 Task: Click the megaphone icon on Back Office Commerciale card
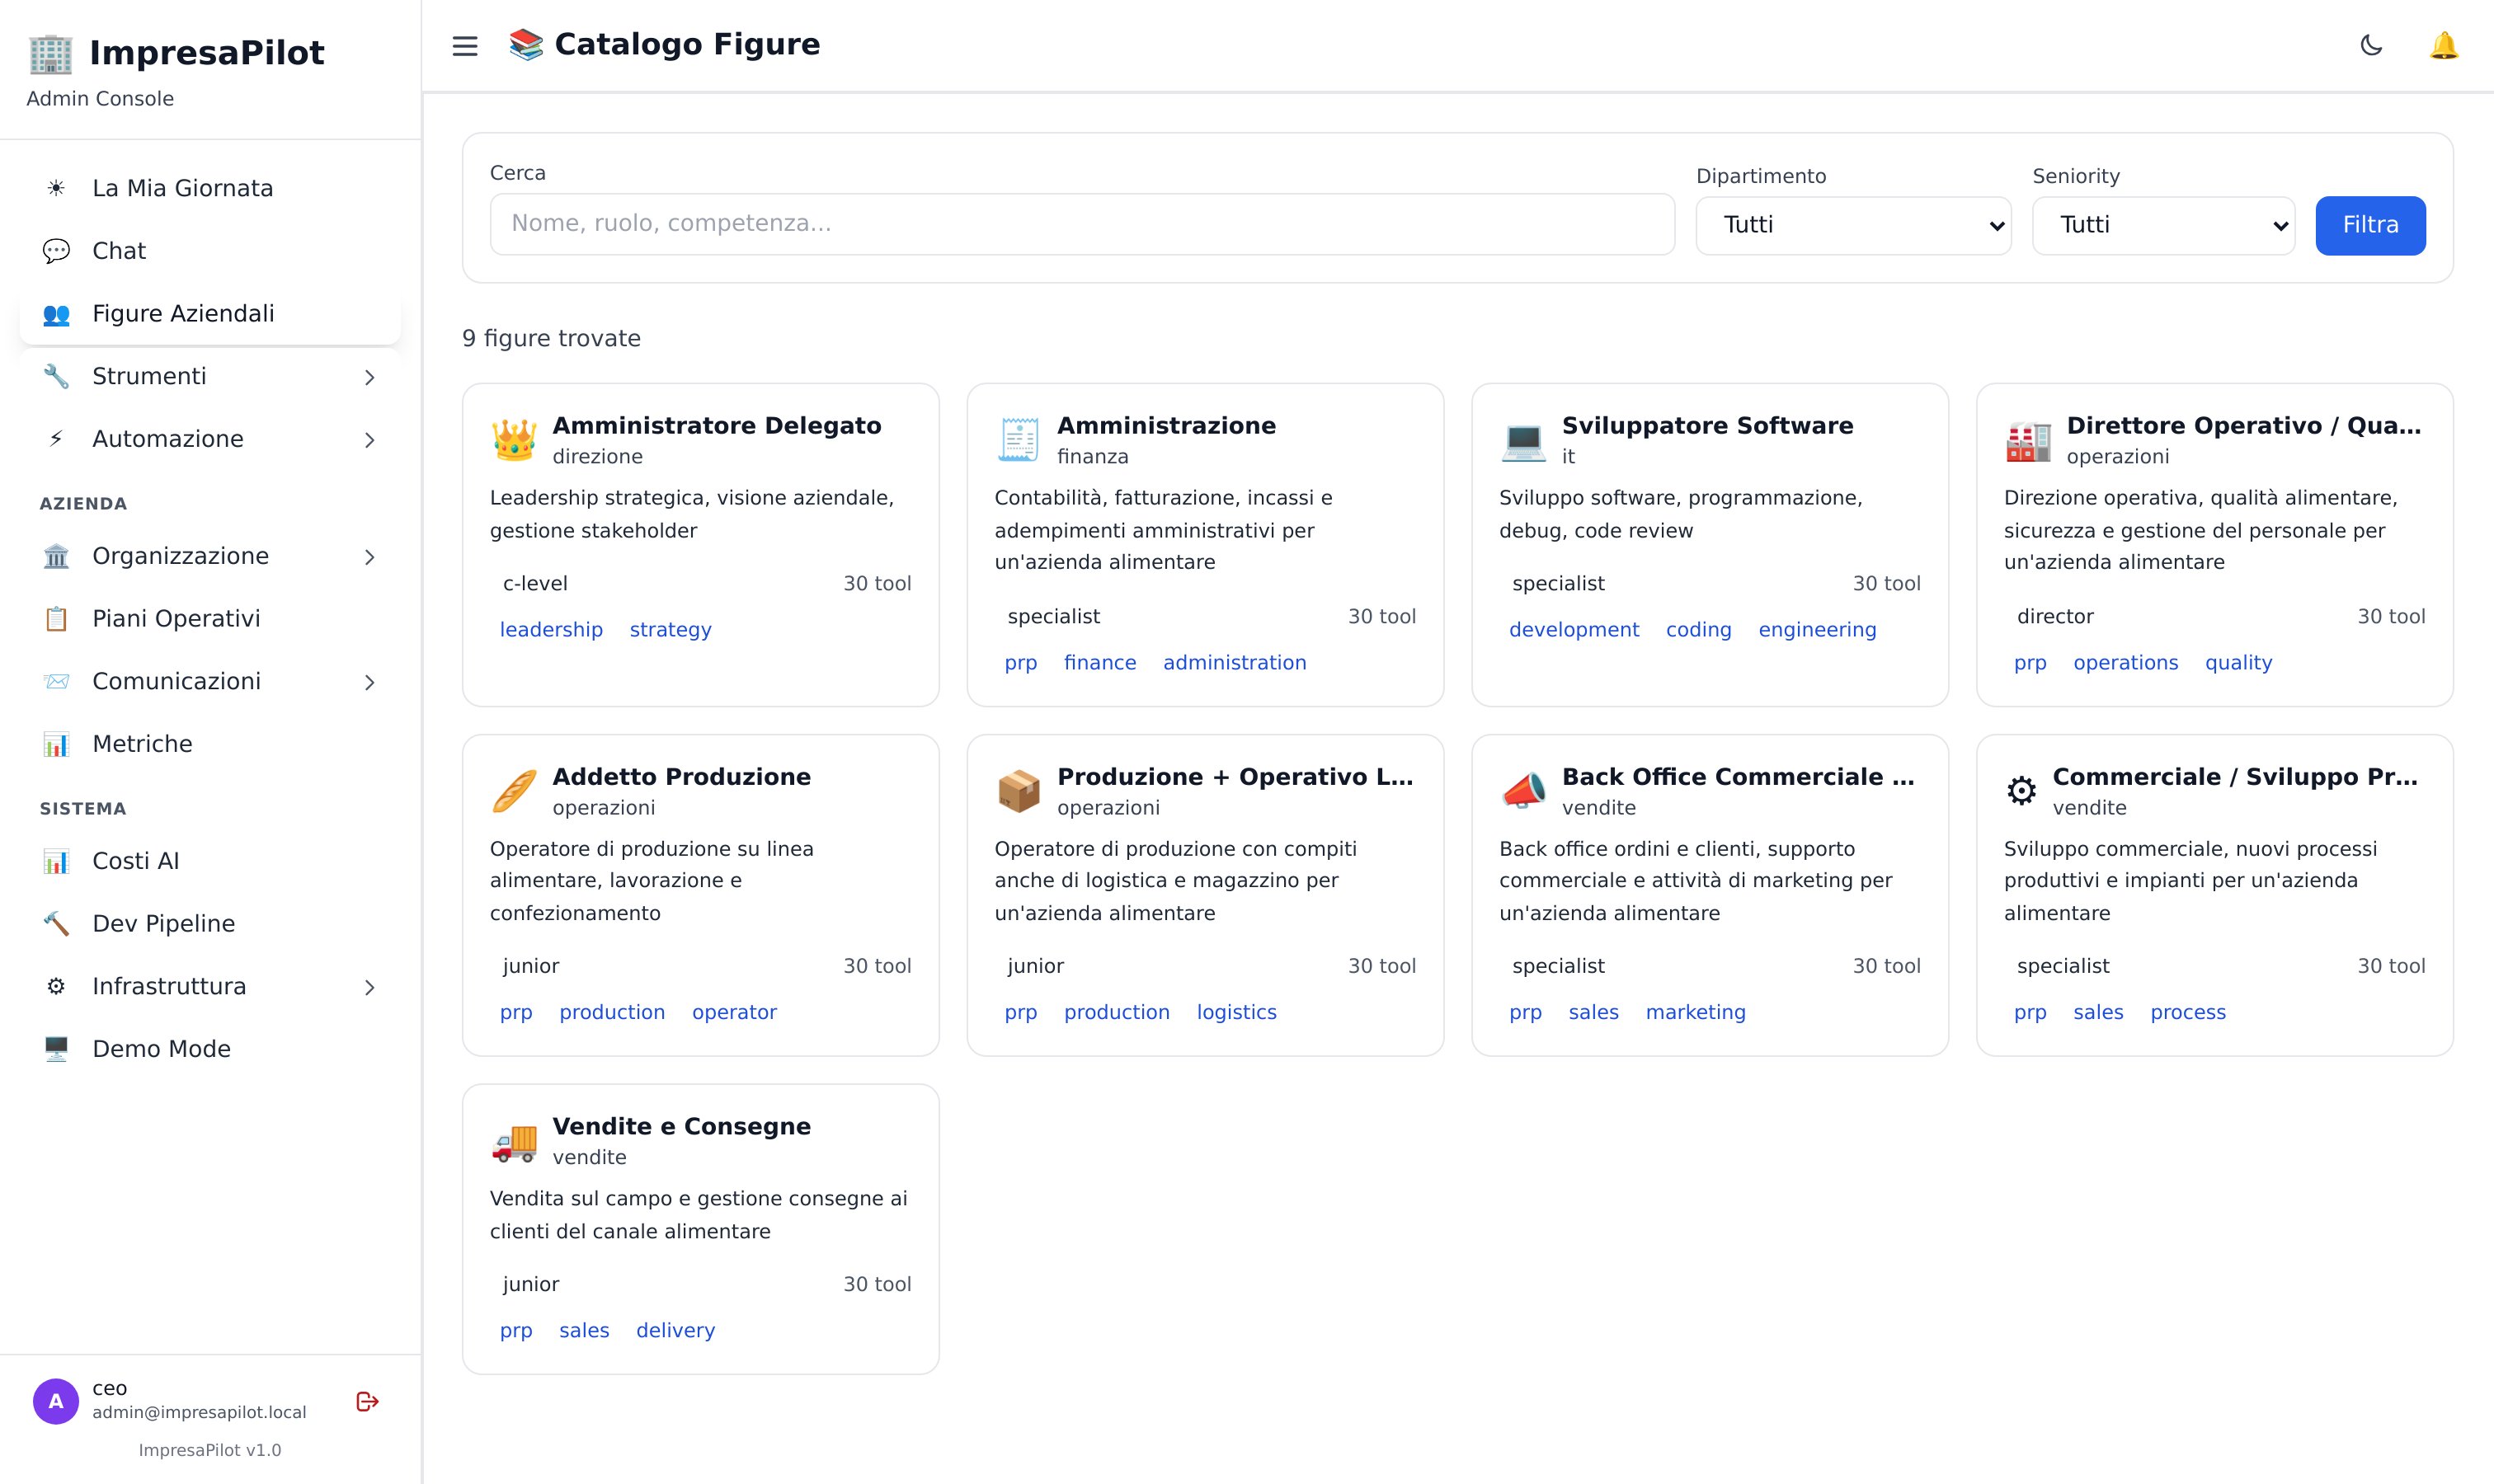1523,791
